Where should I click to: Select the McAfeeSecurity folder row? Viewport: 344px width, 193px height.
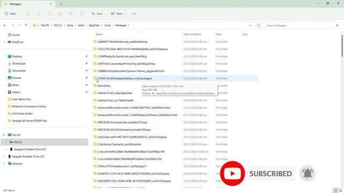pos(176,42)
